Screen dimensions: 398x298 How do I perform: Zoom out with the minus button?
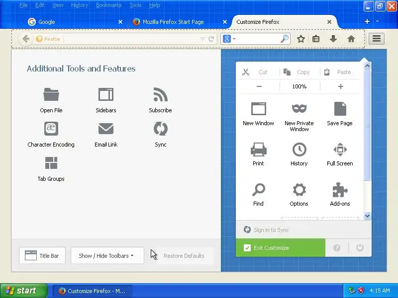(x=259, y=86)
